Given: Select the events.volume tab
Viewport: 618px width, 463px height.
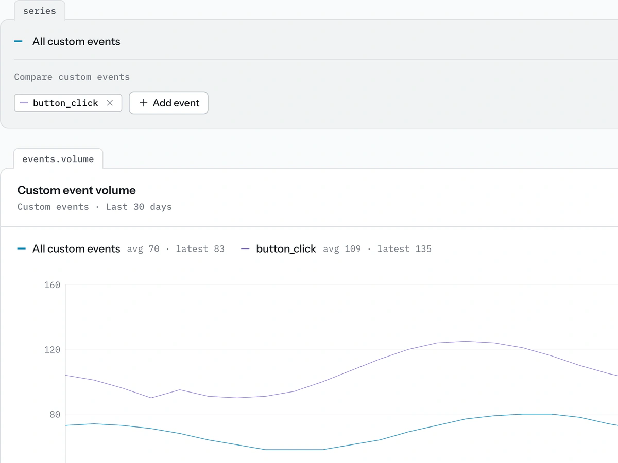Looking at the screenshot, I should click(x=58, y=159).
